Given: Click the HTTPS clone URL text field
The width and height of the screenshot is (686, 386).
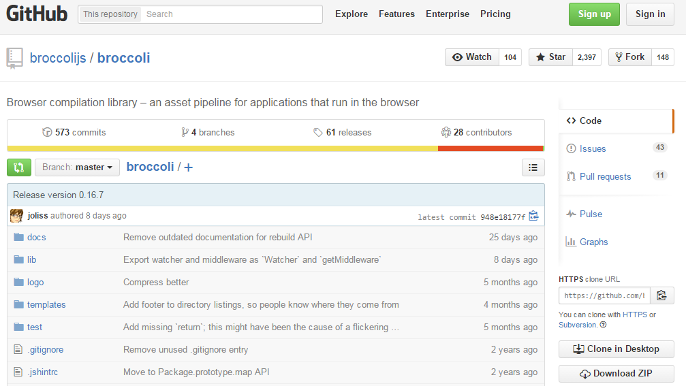Looking at the screenshot, I should tap(604, 295).
